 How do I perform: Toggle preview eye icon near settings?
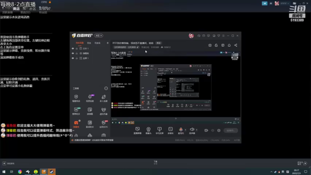(x=213, y=131)
